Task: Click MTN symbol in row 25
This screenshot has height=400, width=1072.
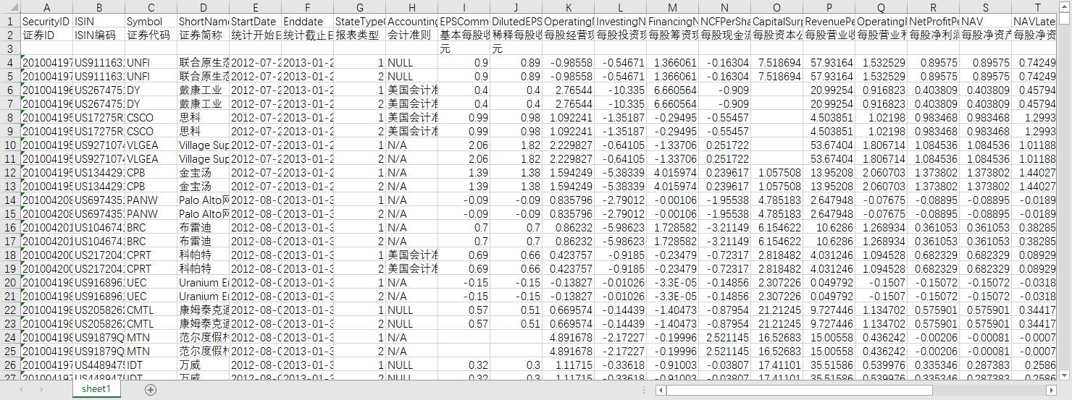Action: (x=151, y=351)
